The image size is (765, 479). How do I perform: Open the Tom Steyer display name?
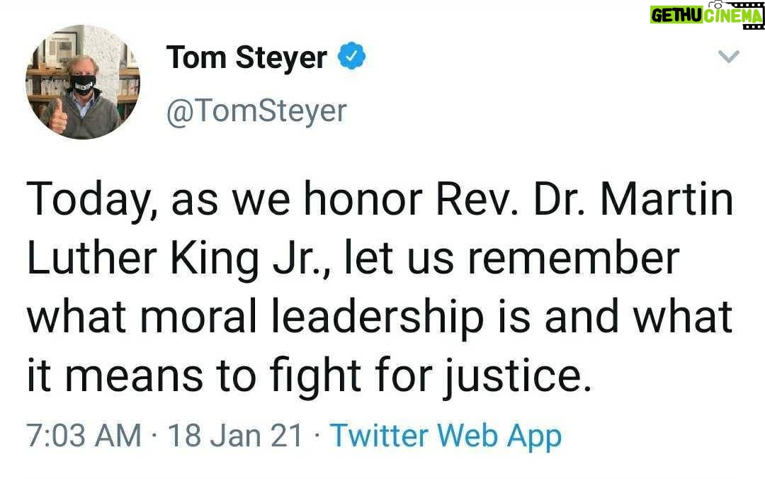[246, 57]
